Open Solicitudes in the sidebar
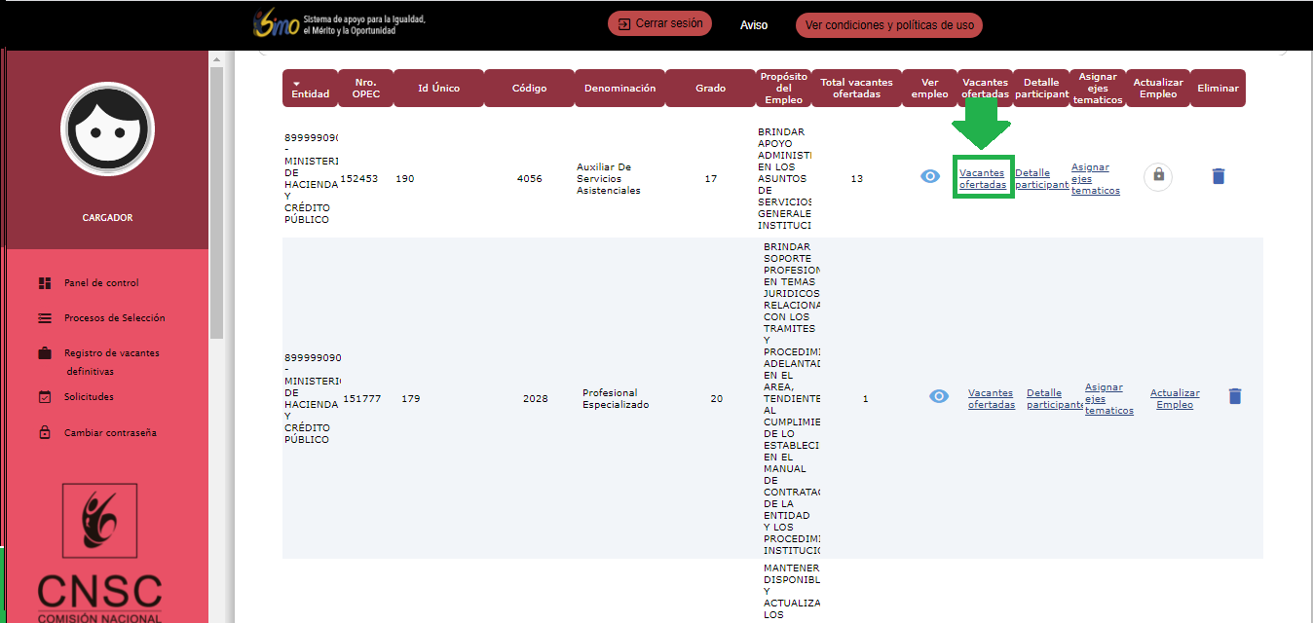Screen dimensions: 1313x623 point(89,397)
